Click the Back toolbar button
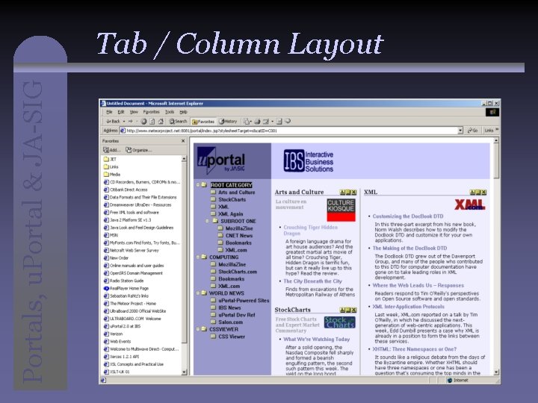538x403 pixels. 114,122
